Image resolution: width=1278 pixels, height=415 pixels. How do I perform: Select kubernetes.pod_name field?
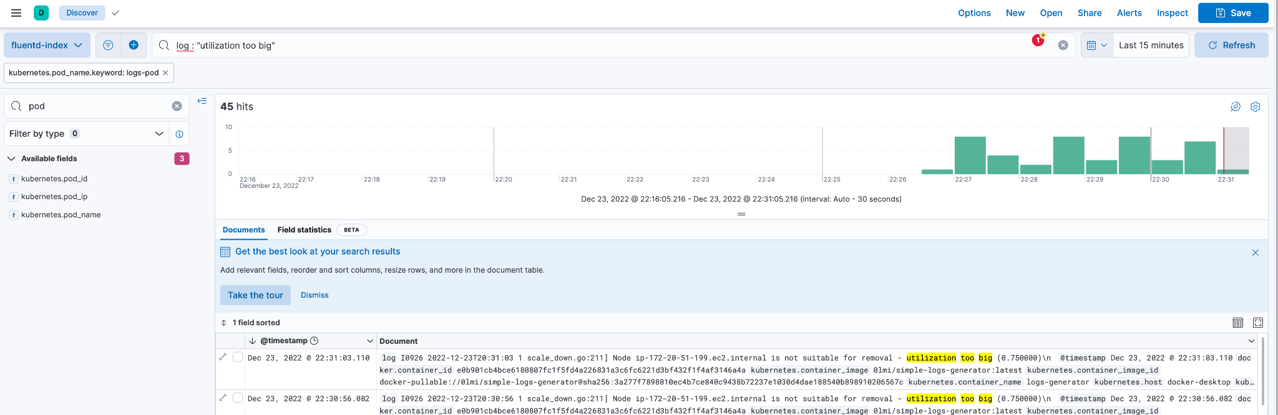61,215
